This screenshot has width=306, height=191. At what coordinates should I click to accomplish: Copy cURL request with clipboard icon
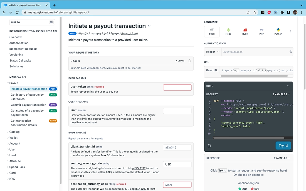209,146
